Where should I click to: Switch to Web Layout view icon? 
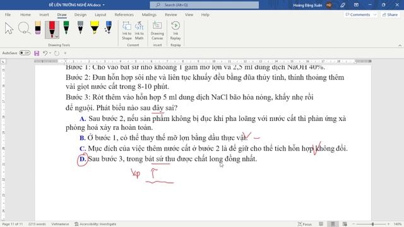[x=345, y=224]
